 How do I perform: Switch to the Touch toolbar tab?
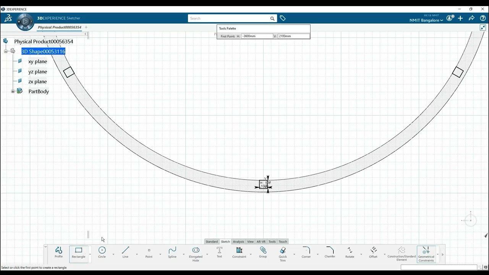(x=283, y=241)
